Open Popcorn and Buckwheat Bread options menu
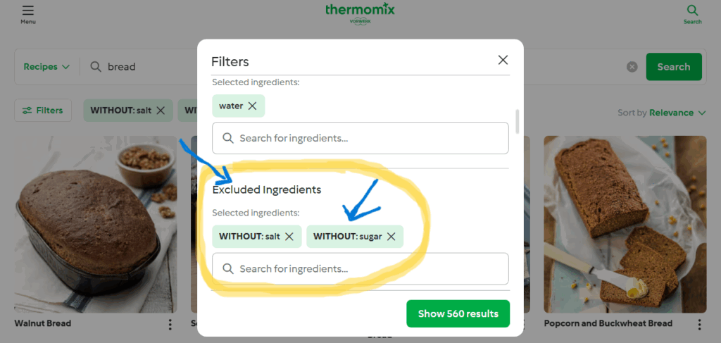Image resolution: width=721 pixels, height=343 pixels. [699, 324]
